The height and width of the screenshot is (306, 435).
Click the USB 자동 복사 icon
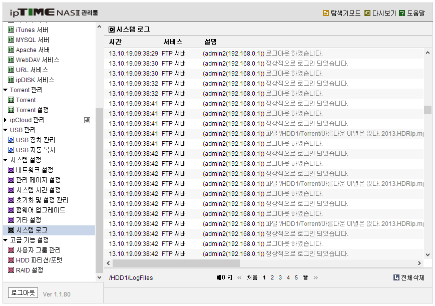pyautogui.click(x=11, y=150)
